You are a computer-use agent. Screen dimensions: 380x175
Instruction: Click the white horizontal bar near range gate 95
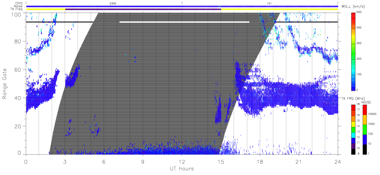point(184,22)
